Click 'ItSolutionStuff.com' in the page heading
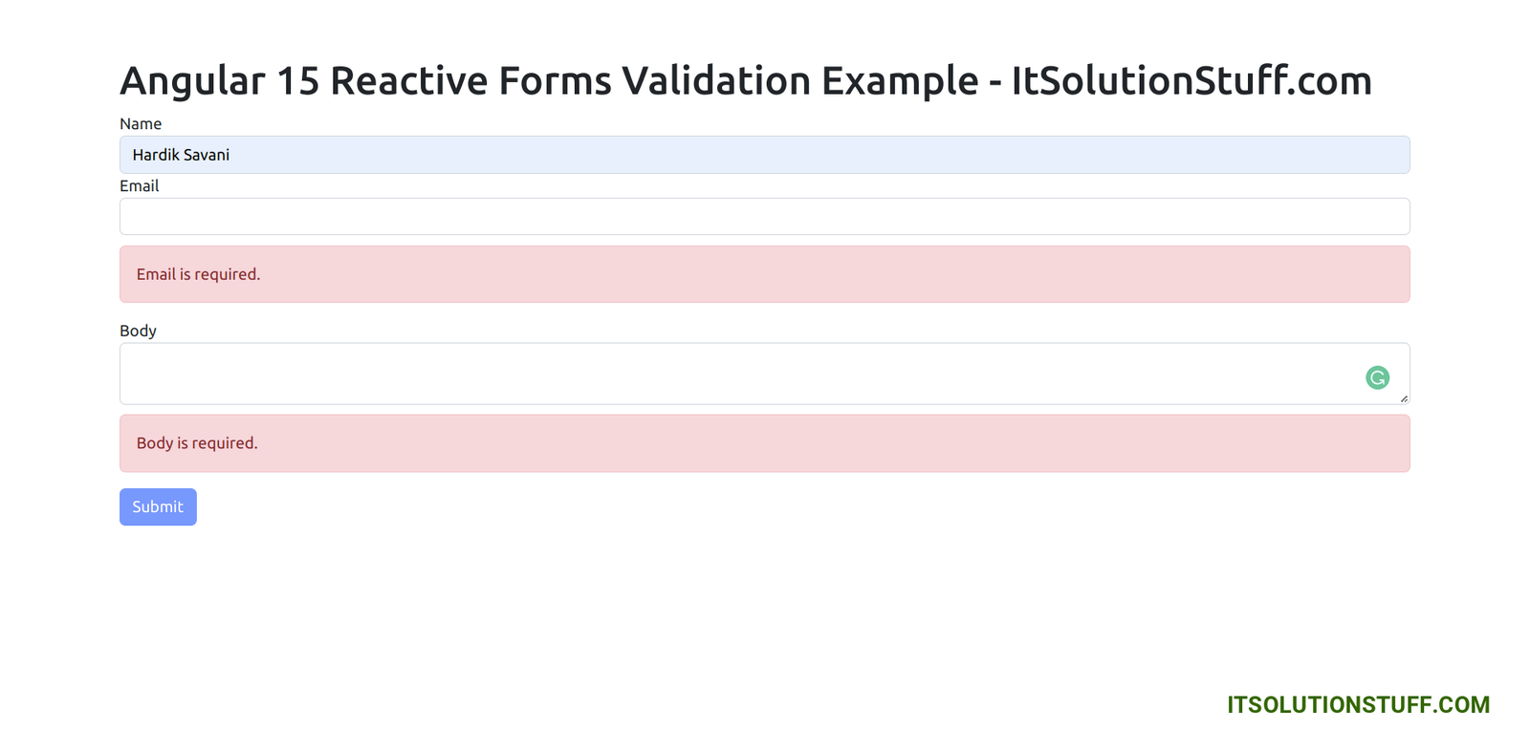This screenshot has height=729, width=1530. point(1191,82)
